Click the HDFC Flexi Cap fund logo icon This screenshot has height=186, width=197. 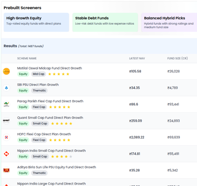click(6, 137)
